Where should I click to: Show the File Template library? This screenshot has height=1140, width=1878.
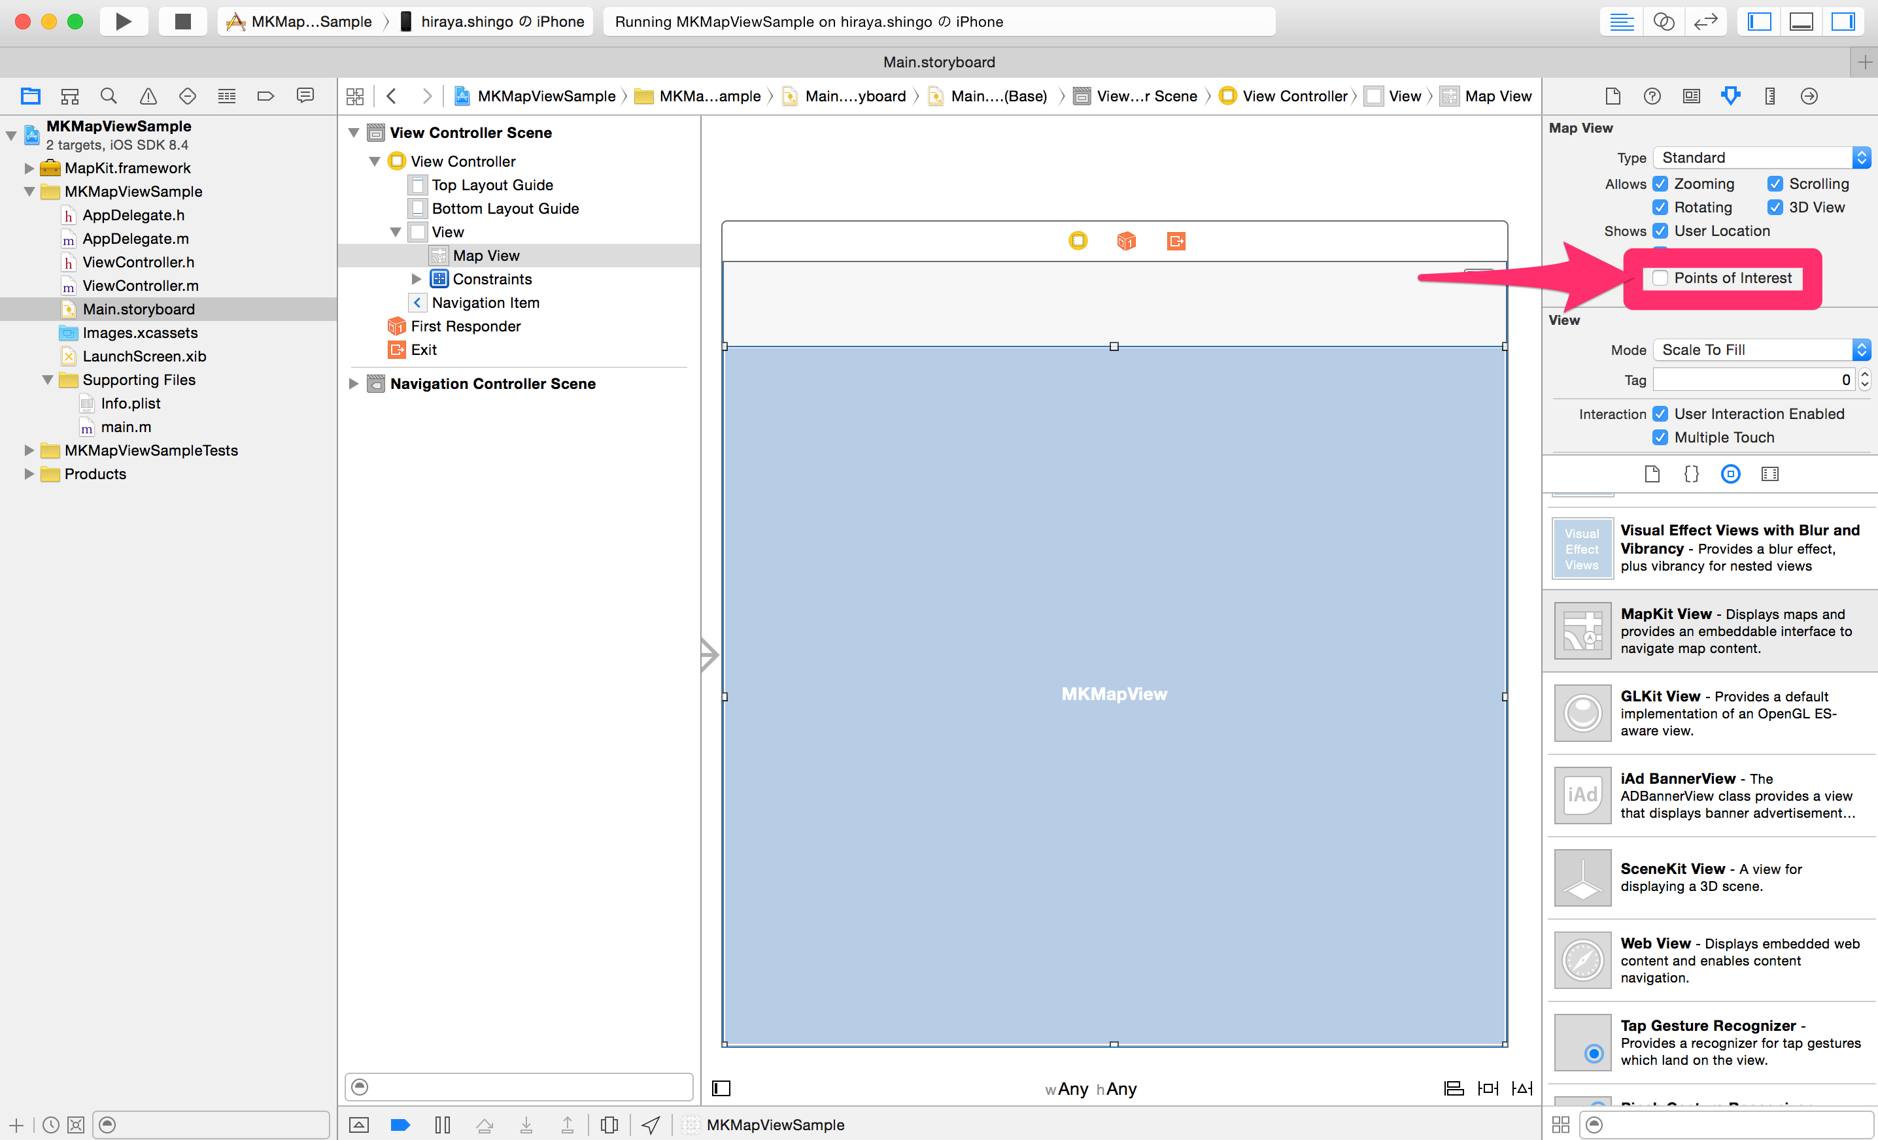tap(1652, 474)
